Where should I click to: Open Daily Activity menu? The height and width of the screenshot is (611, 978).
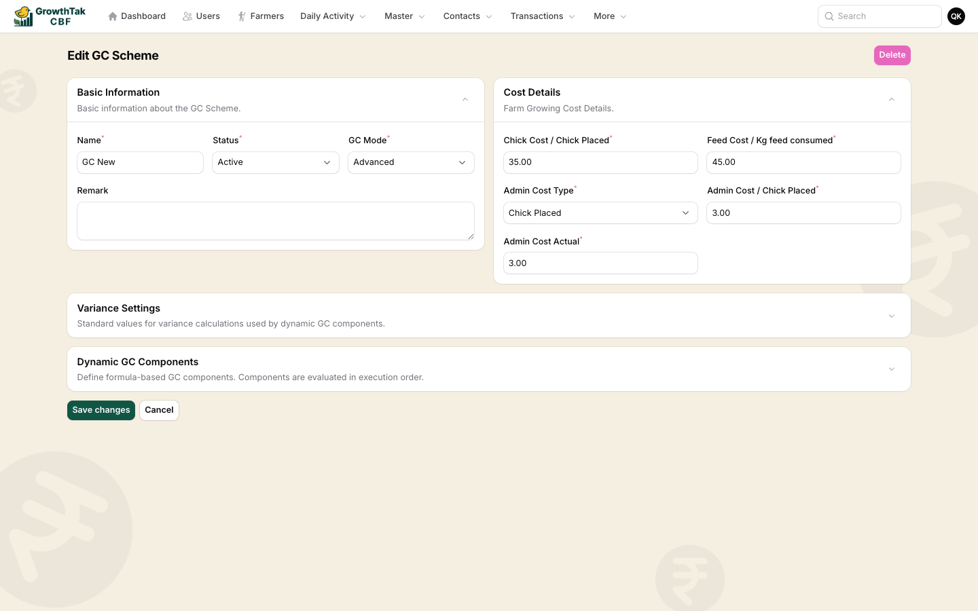pos(333,16)
